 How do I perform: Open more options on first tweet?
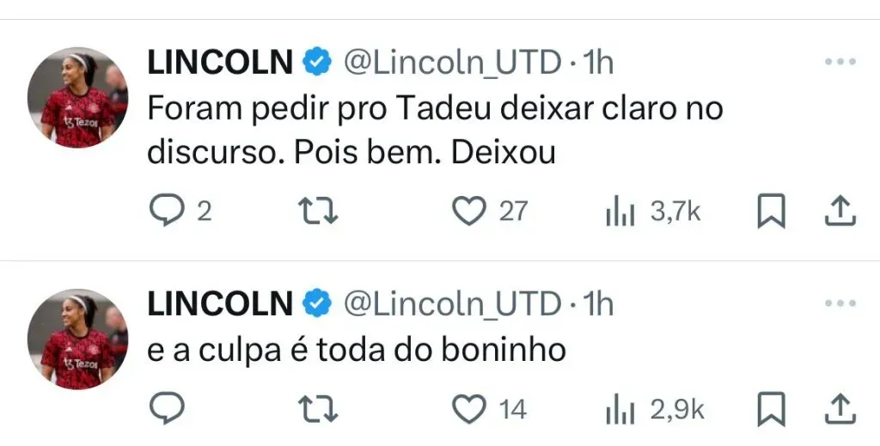coord(840,63)
